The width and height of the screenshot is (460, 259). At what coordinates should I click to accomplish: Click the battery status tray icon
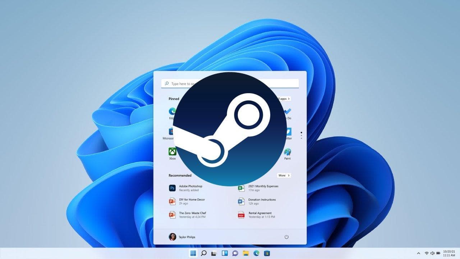(x=438, y=253)
